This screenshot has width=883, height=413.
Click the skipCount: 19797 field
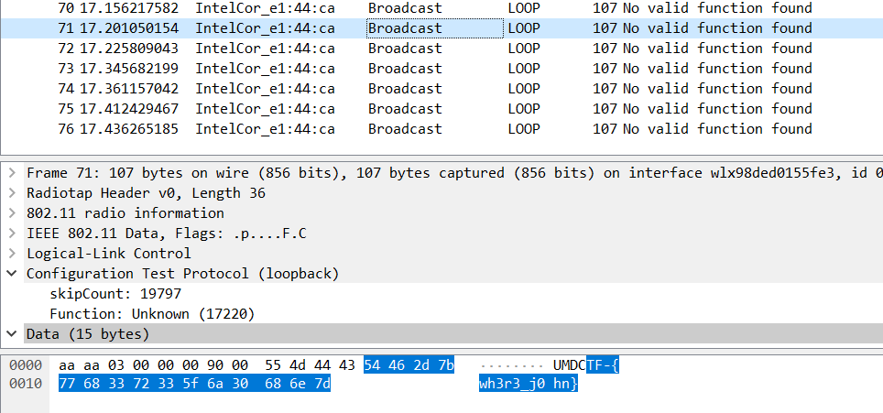(115, 294)
